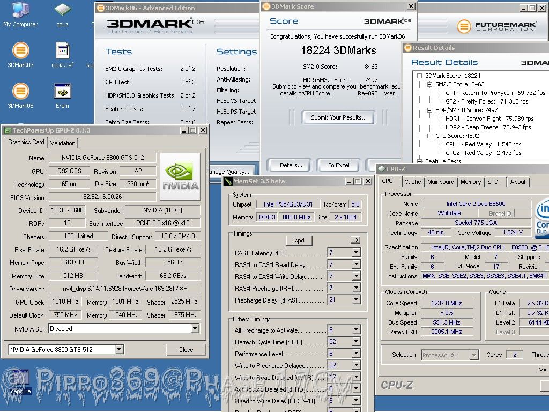Collapse the HDR/SM3.0 Score: 7497 node
The width and height of the screenshot is (549, 412).
(x=429, y=110)
